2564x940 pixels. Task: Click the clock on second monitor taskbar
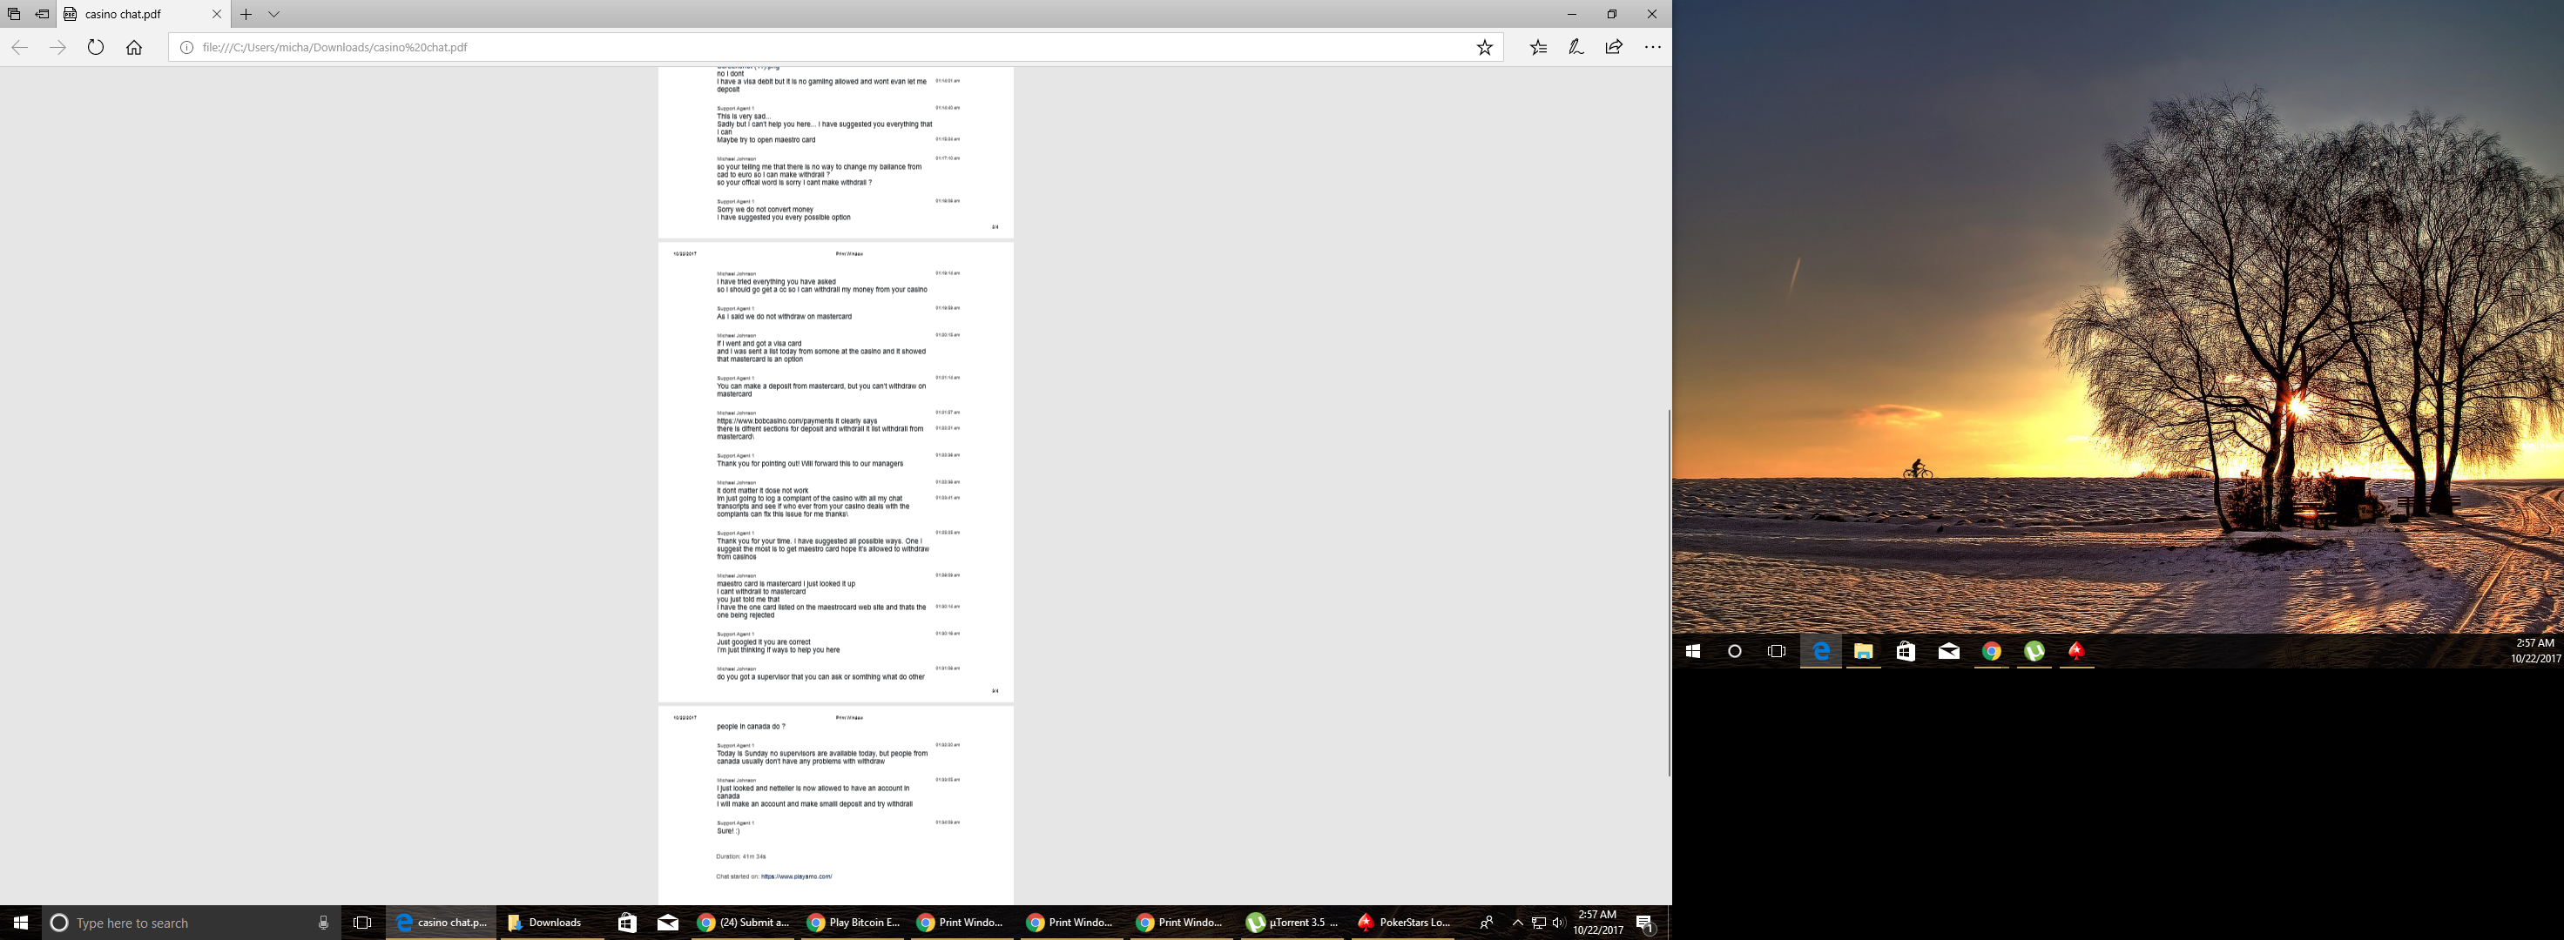point(2535,650)
